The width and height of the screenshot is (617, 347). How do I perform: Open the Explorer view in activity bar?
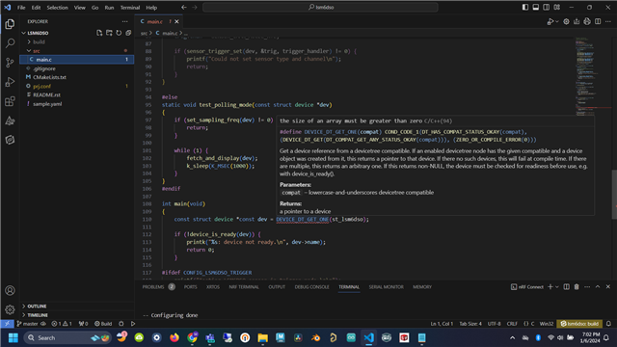(10, 24)
